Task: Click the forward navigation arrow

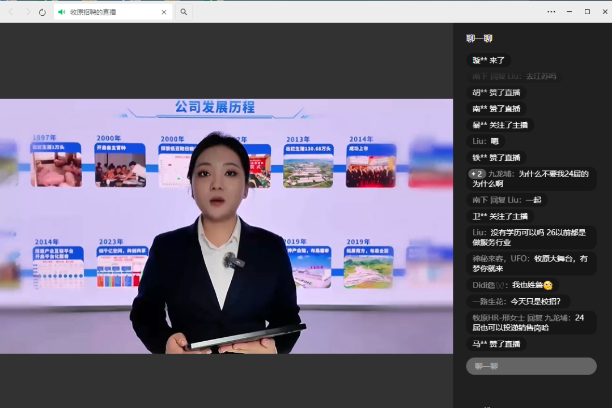Action: (28, 12)
